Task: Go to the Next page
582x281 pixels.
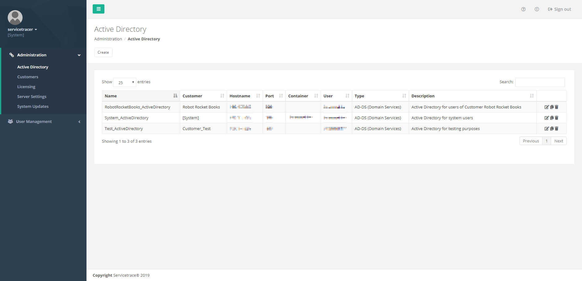Action: [x=559, y=141]
